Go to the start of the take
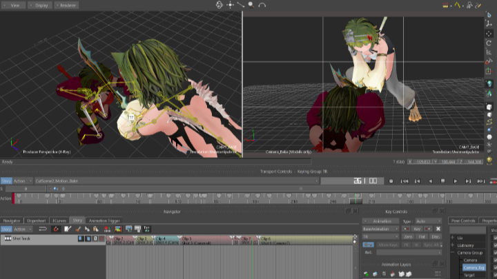The image size is (497, 279). [x=404, y=181]
